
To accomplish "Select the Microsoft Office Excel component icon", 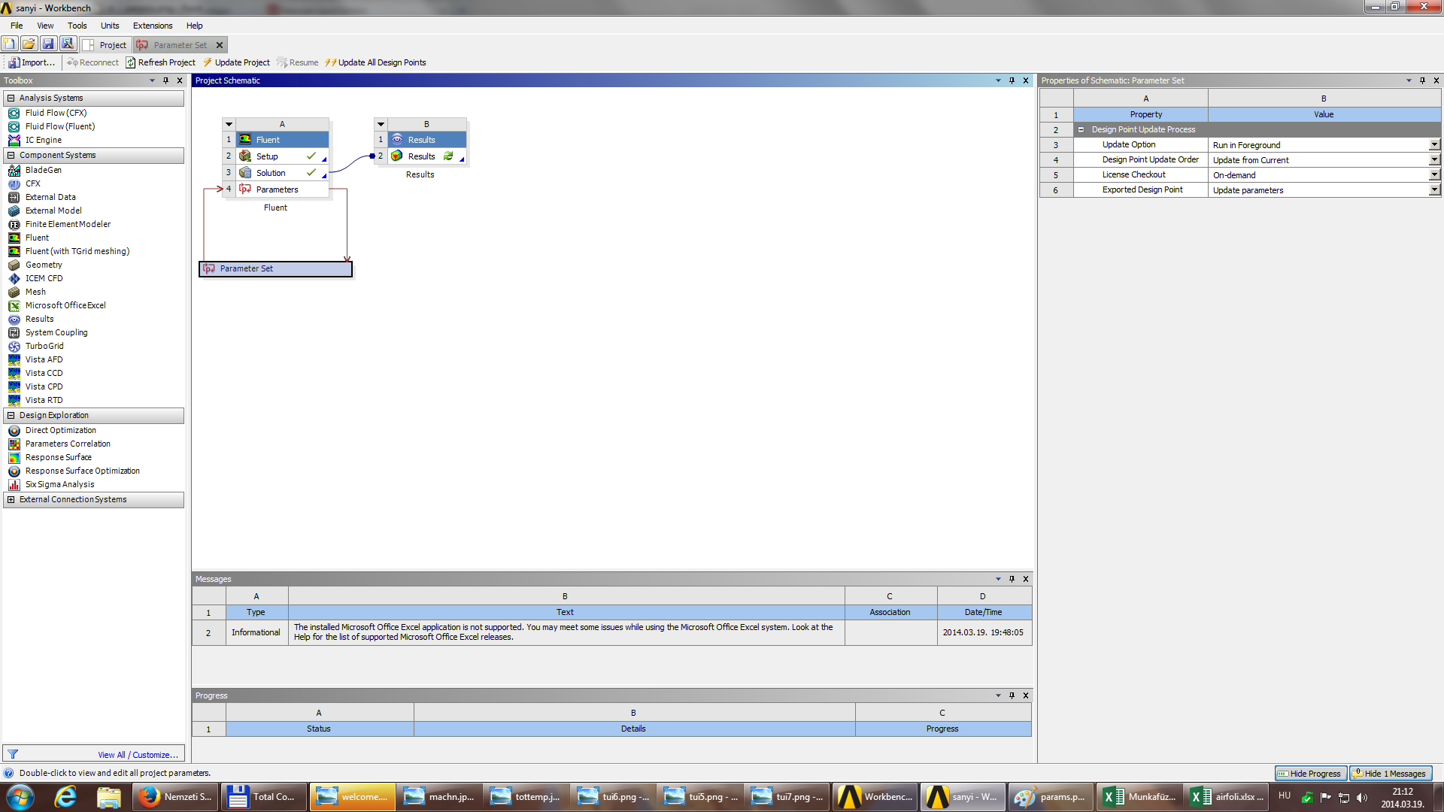I will click(14, 305).
